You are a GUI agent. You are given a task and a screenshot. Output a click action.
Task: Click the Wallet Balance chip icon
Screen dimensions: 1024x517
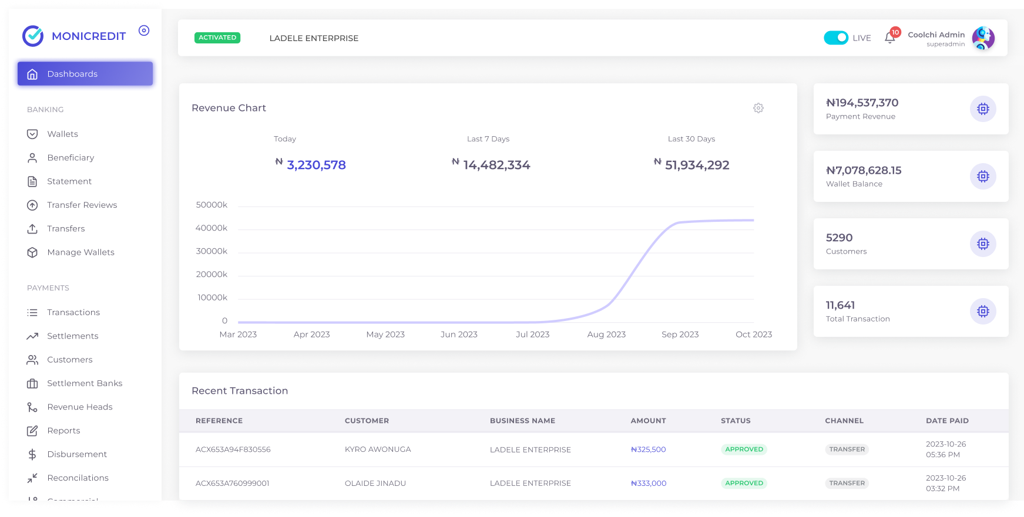pos(983,176)
